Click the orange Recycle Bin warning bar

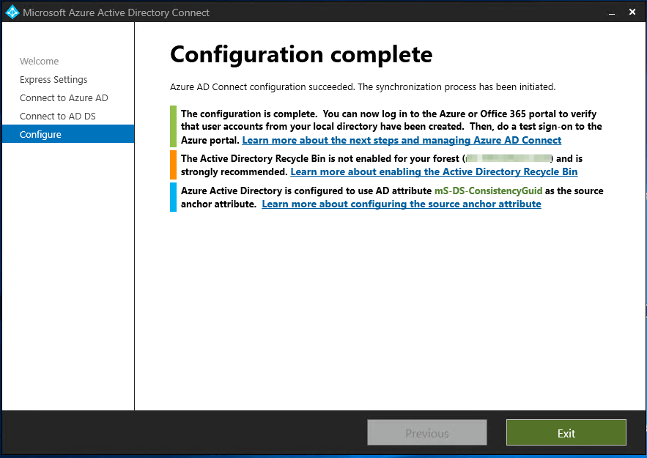point(174,165)
